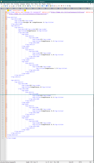The image size is (94, 163).
Task: Open the Encoding menu
Action: coord(16,4)
